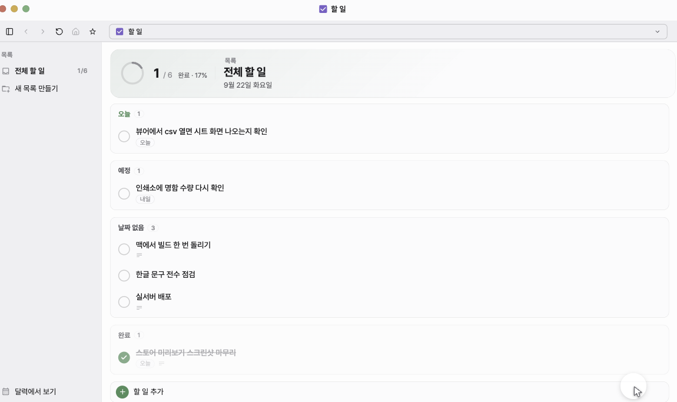Click the home icon in toolbar
This screenshot has height=402, width=677.
75,32
